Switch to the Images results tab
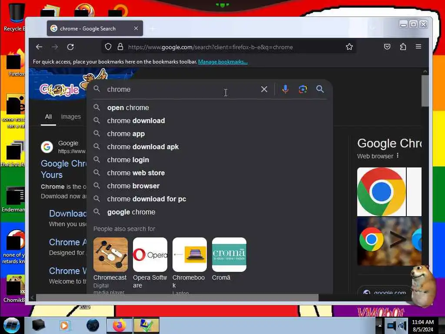This screenshot has height=334, width=445. (x=71, y=117)
